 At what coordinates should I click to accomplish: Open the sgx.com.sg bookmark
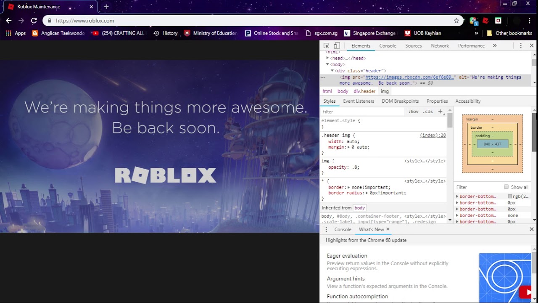[322, 33]
